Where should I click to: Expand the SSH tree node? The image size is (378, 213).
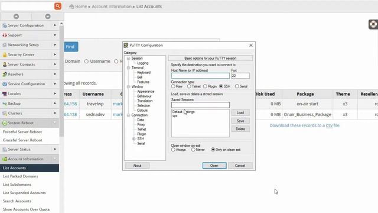click(134, 139)
